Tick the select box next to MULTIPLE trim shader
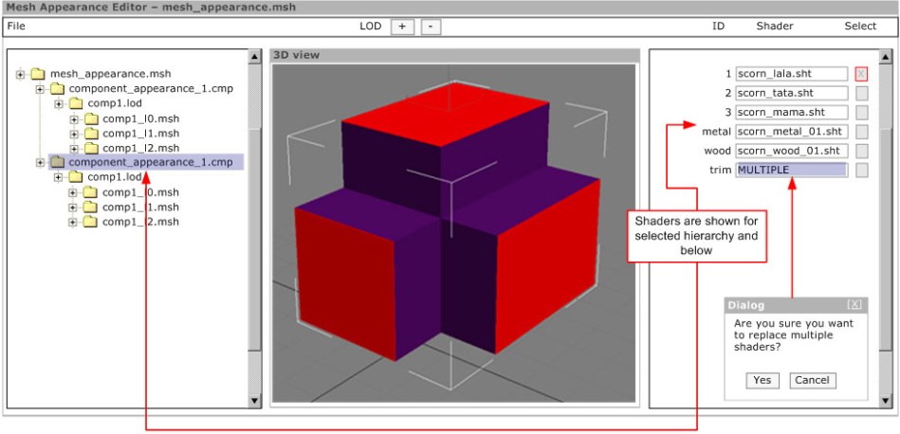The image size is (900, 434). coord(861,171)
